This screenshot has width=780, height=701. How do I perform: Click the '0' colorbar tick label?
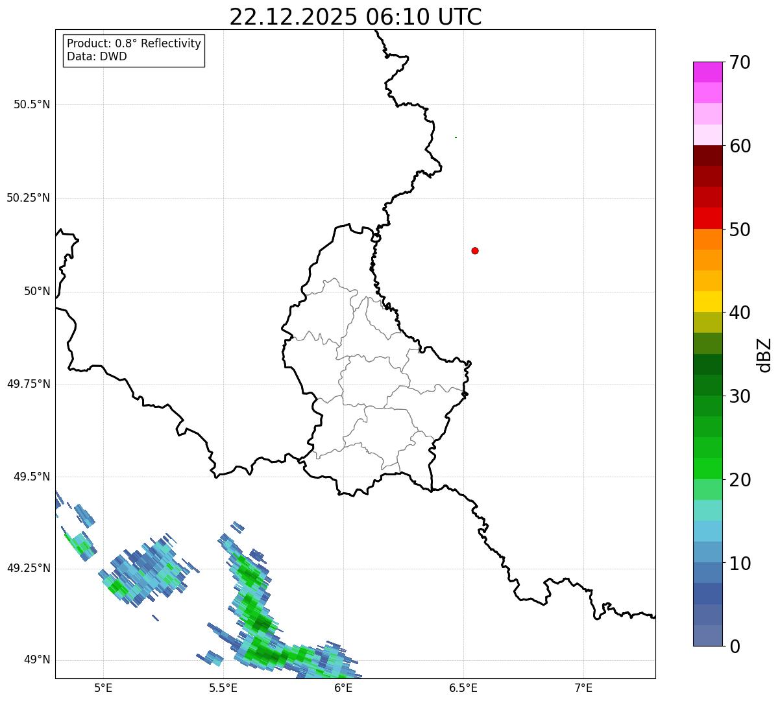click(735, 647)
